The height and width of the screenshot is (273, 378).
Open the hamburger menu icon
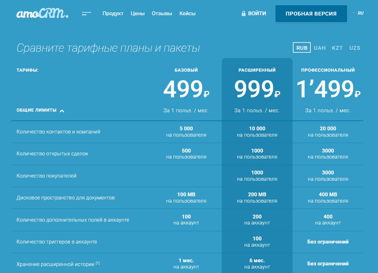click(86, 14)
